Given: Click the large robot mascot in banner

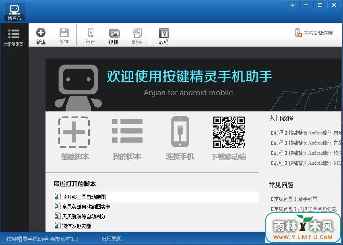Looking at the screenshot, I should pos(79,88).
